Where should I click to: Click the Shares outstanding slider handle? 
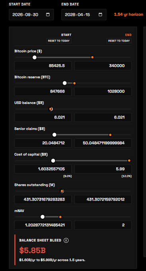(62, 191)
